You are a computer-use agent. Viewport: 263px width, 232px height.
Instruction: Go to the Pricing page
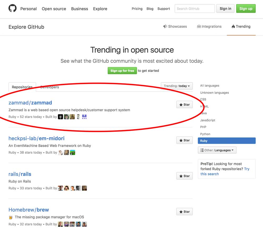tap(137, 9)
